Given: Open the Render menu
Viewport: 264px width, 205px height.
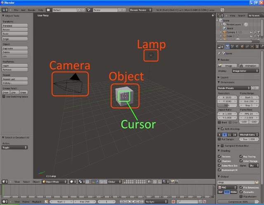Looking at the screenshot, I should click(31, 10).
